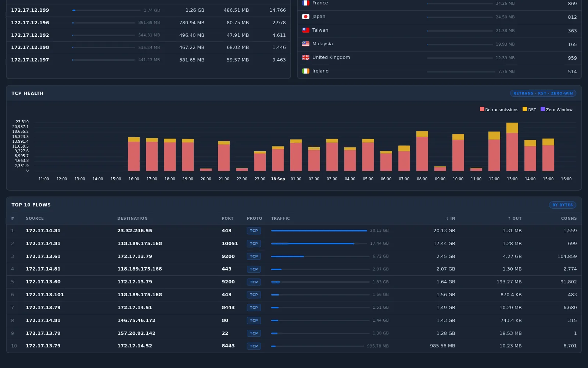Viewport: 588px width, 368px height.
Task: Select host 172.17.12.197
Action: 30,60
